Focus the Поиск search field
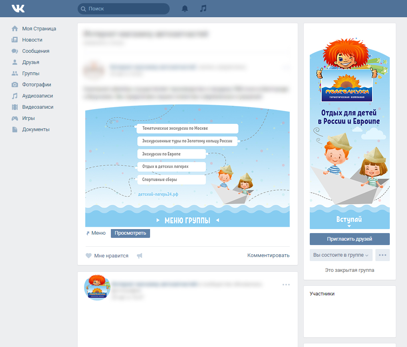Image resolution: width=407 pixels, height=347 pixels. pyautogui.click(x=124, y=9)
